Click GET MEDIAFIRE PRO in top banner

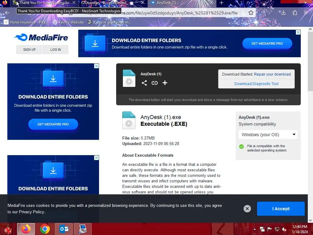click(x=267, y=43)
